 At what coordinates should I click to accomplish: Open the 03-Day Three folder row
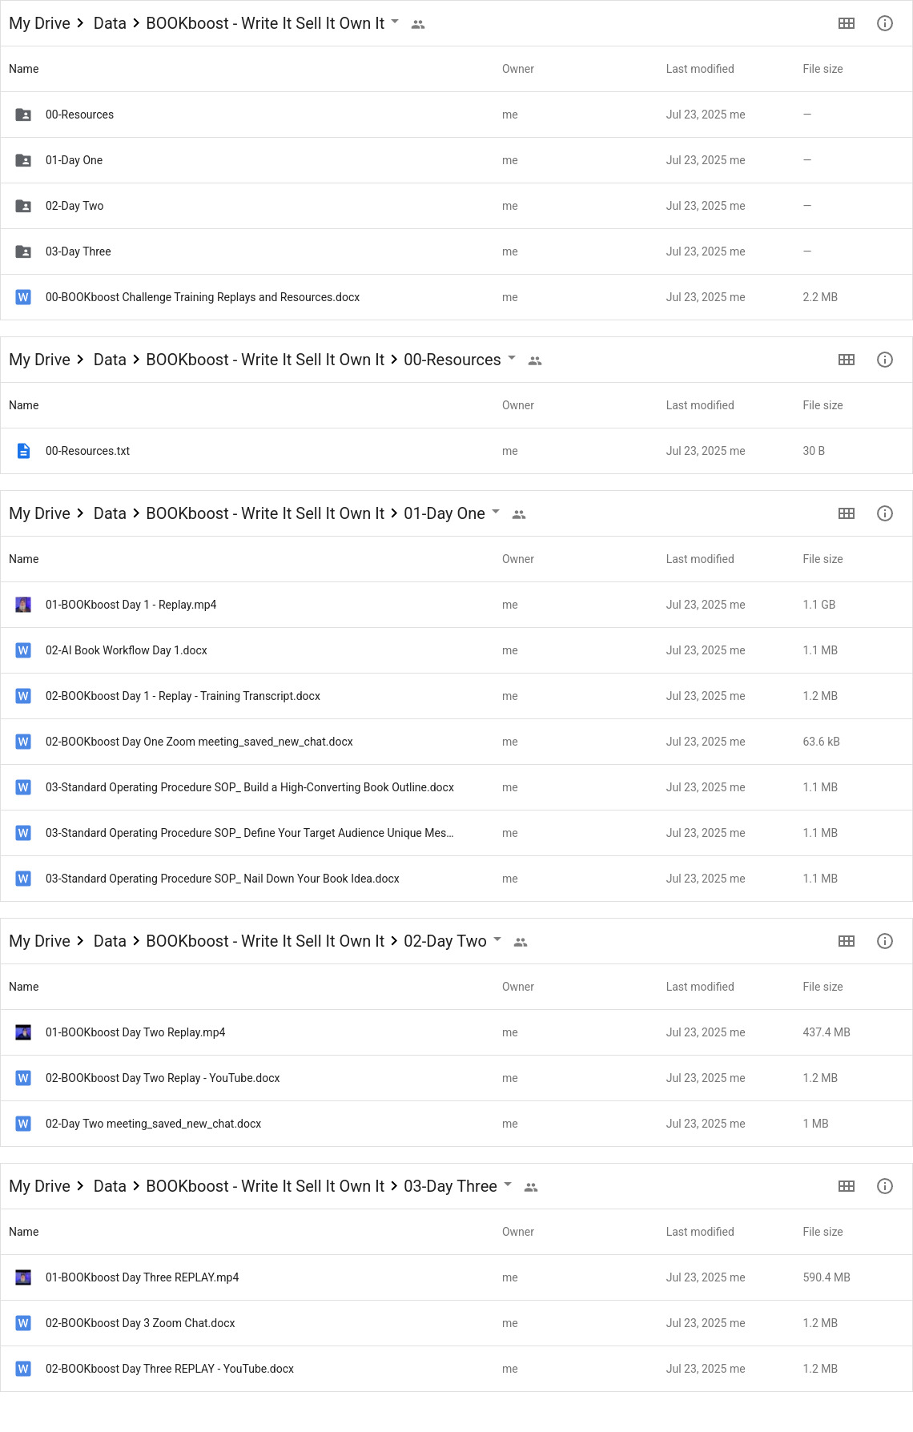point(456,251)
